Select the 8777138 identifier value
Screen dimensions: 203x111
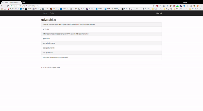click(46, 29)
